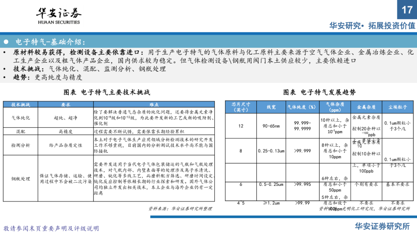Image resolution: width=417 pixels, height=234 pixels.
Task: Click the '基本不要求' cell
Action: coord(398,184)
